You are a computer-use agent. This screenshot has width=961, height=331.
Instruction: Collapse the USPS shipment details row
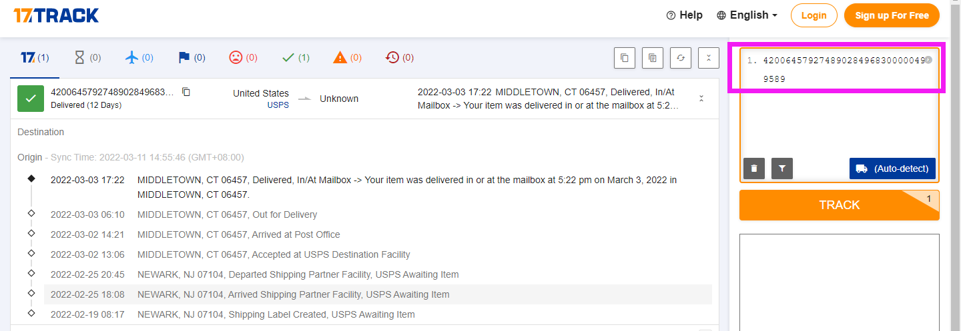[701, 99]
